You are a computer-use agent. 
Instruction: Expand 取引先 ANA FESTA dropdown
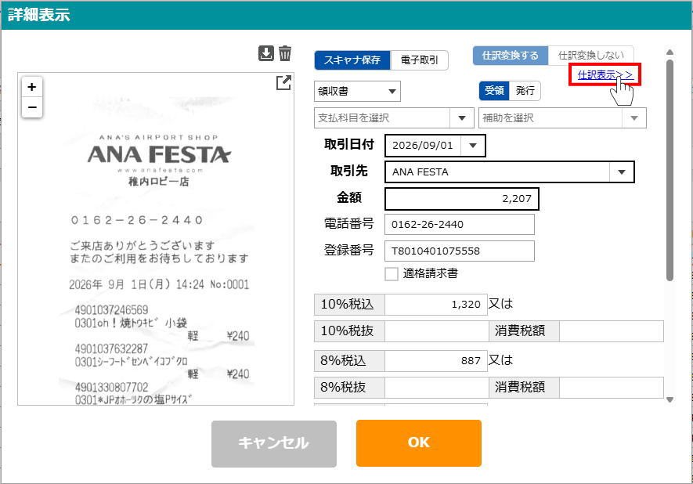[622, 172]
